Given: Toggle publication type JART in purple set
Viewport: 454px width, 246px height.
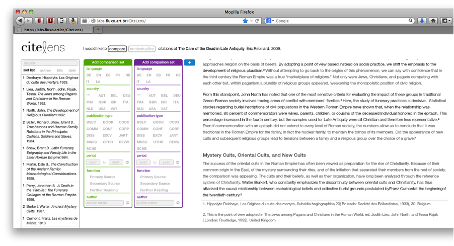Looking at the screenshot, I should tap(174, 135).
